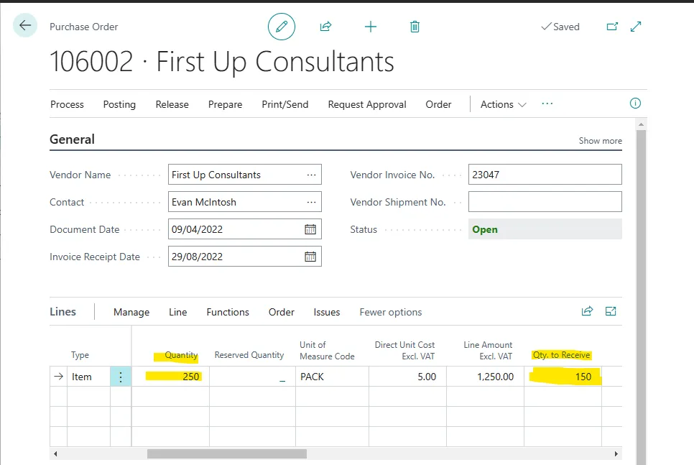Expand the page with the diagonal arrows icon
The image size is (694, 465).
pyautogui.click(x=636, y=27)
